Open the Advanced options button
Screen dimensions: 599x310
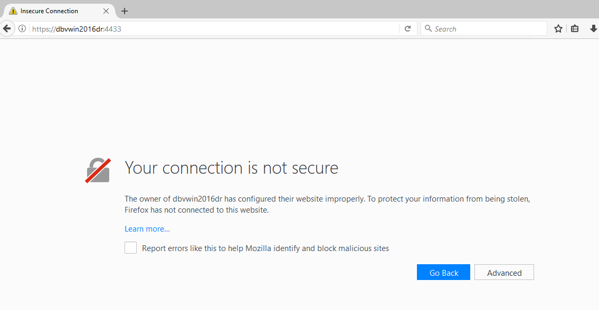click(504, 272)
